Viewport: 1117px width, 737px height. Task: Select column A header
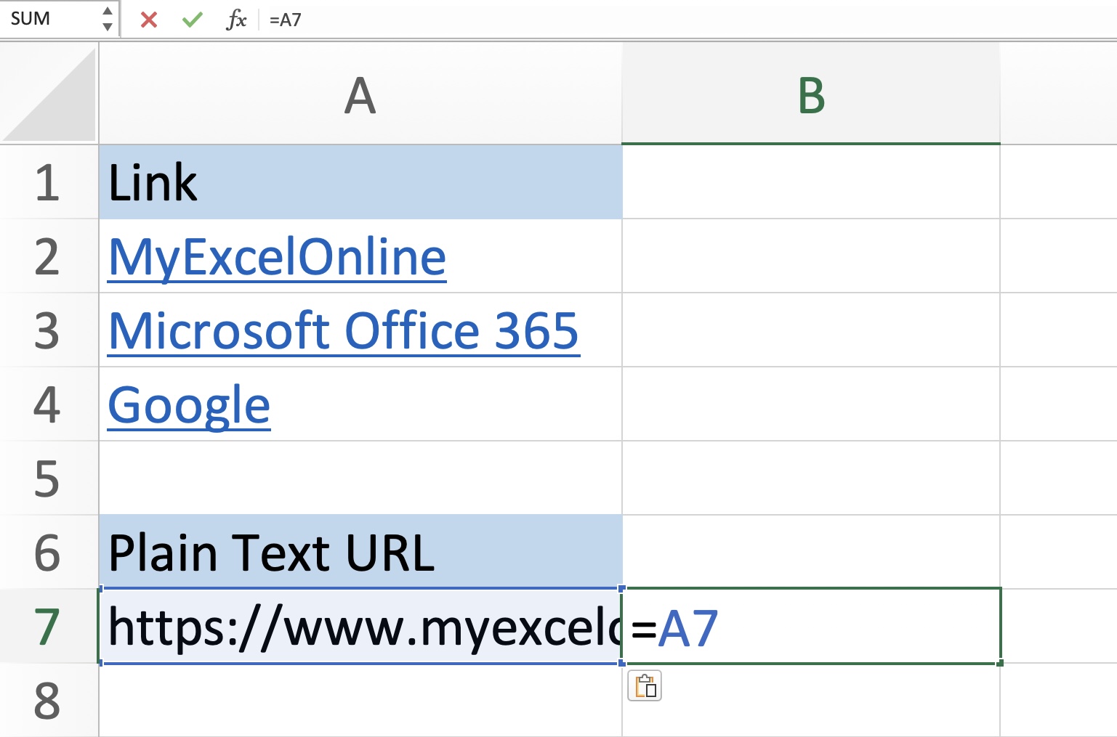coord(360,93)
